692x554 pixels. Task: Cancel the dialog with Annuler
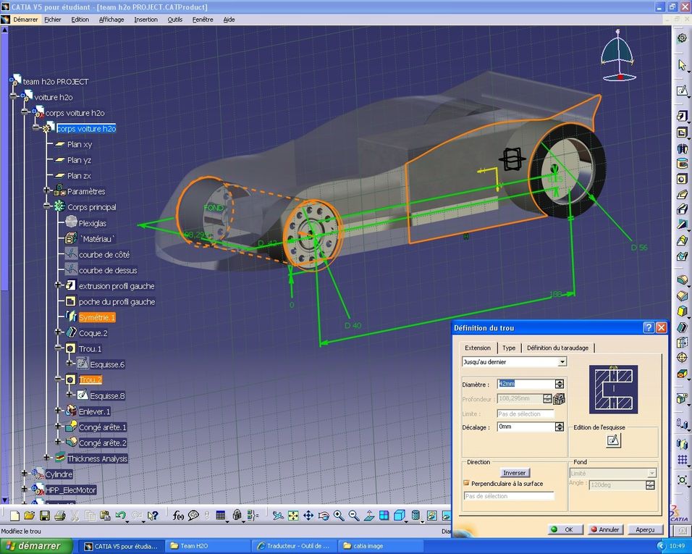pos(605,529)
